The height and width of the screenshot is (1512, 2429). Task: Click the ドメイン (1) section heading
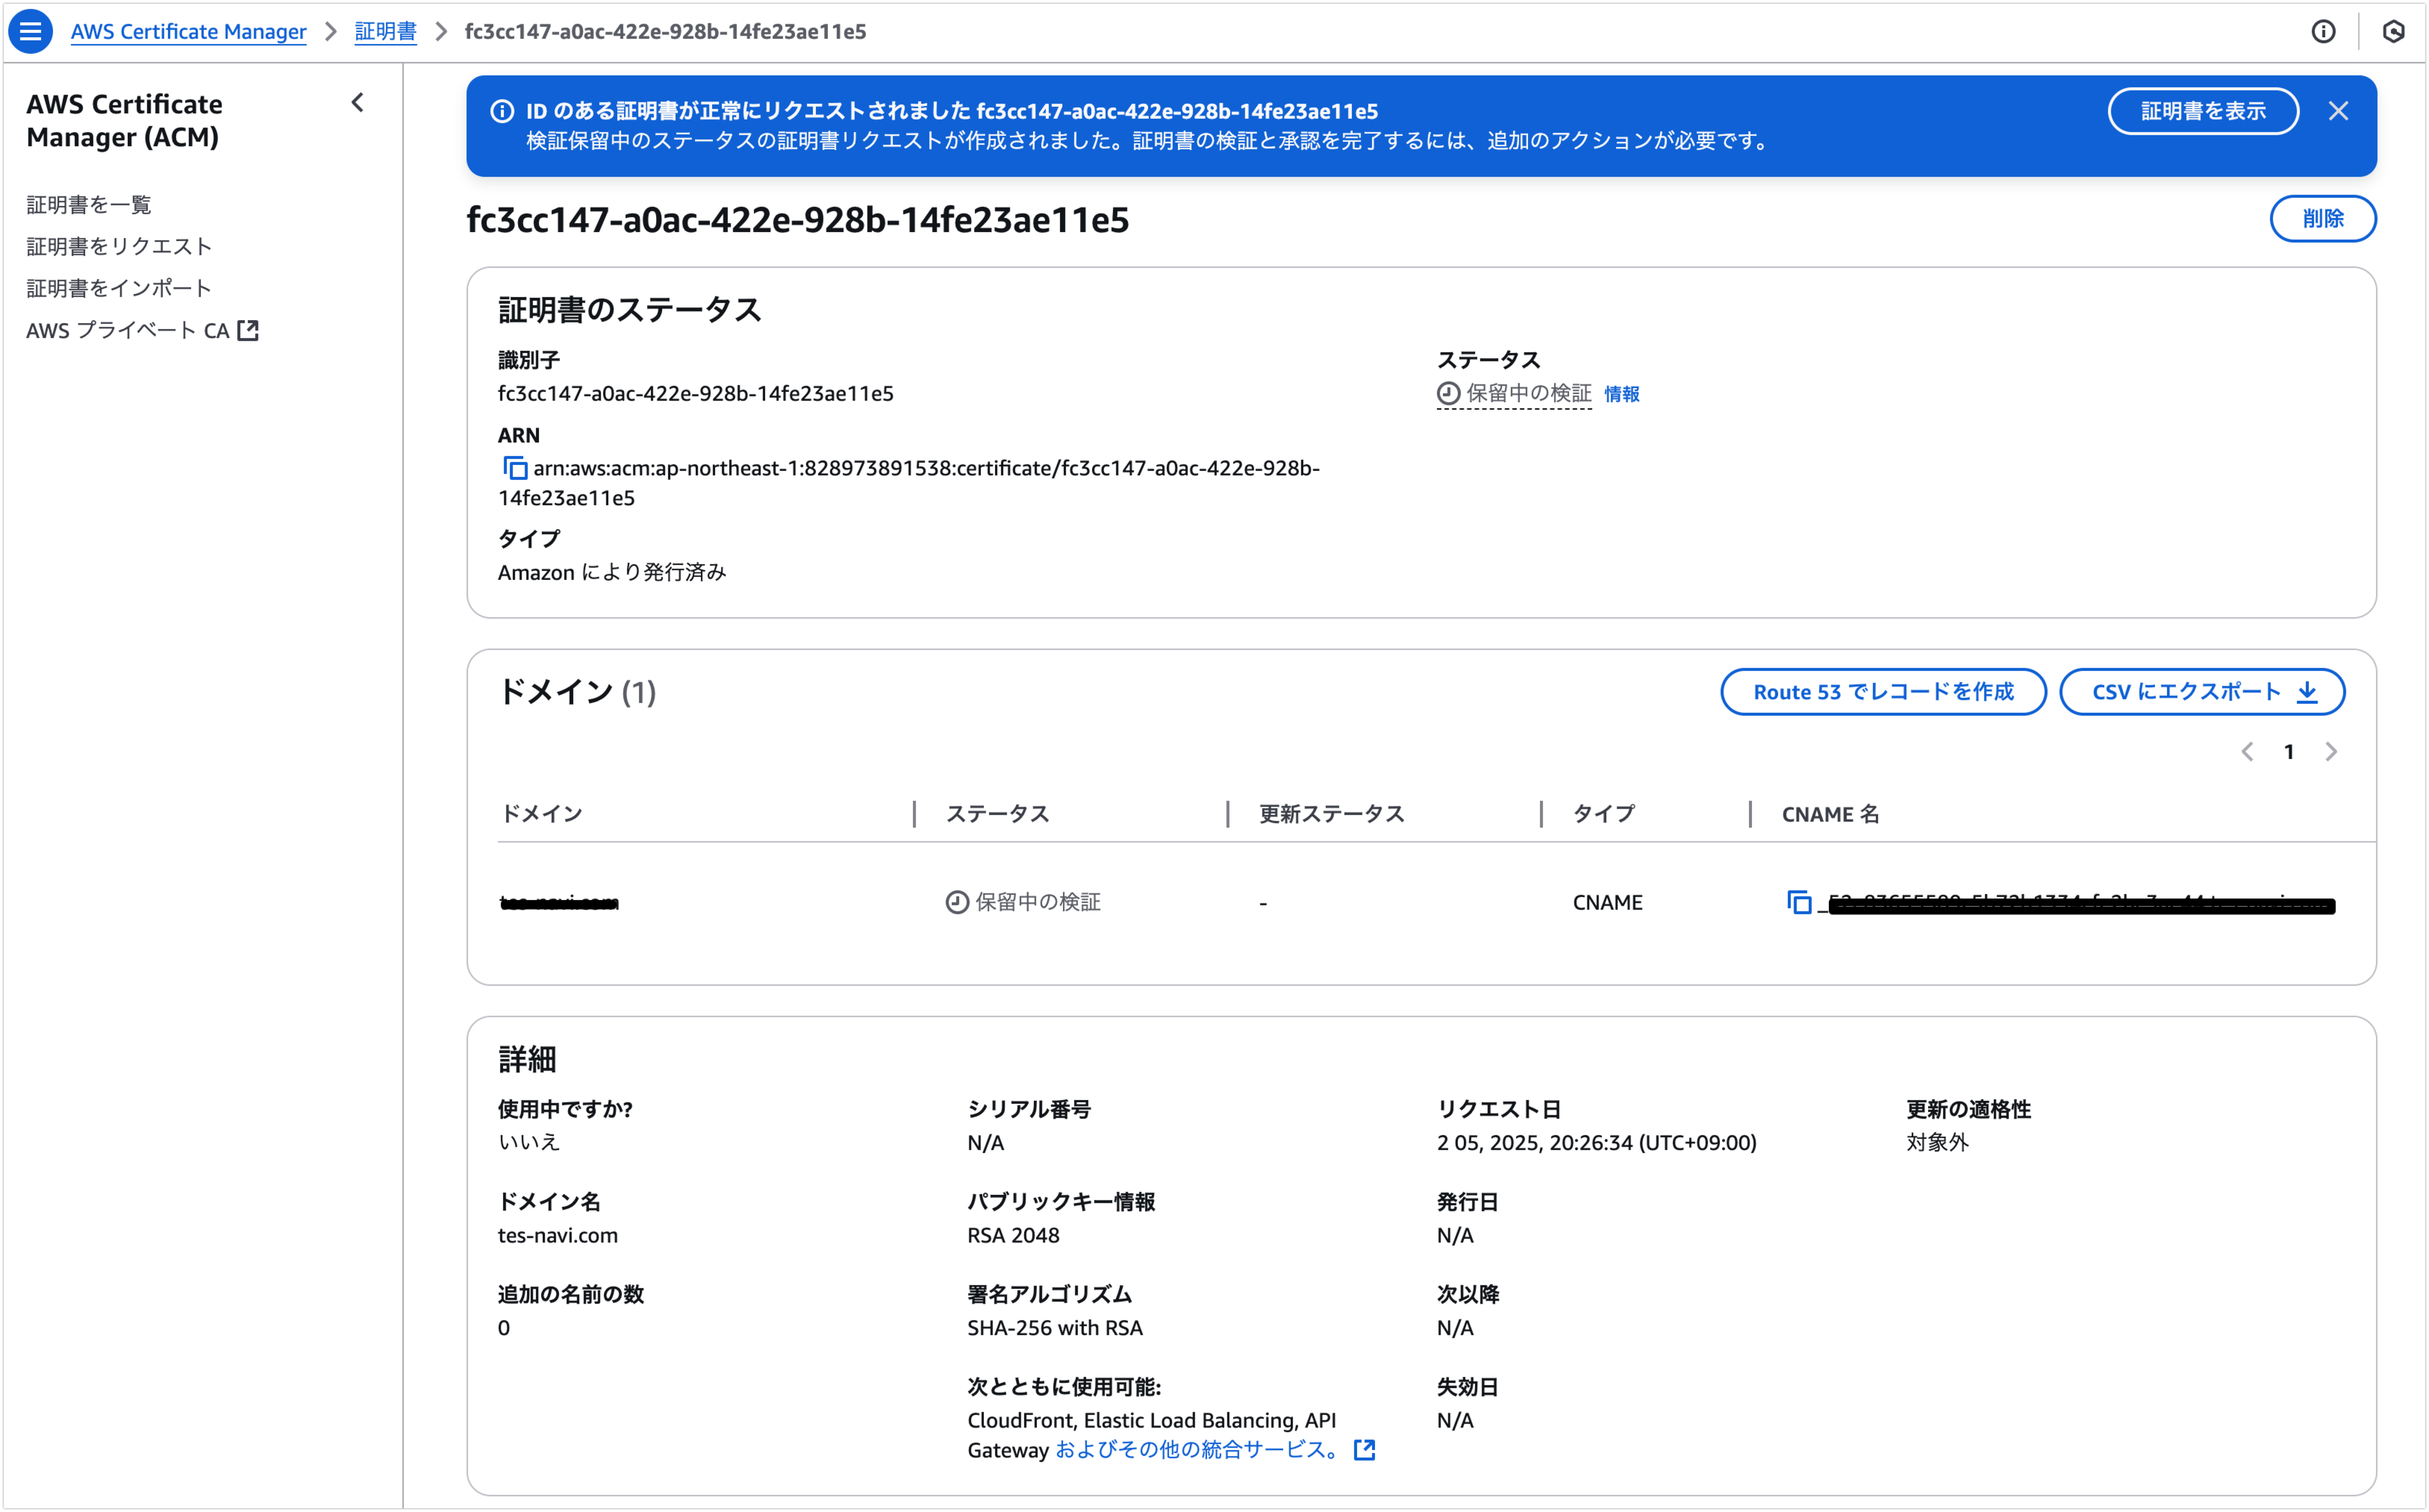(577, 692)
